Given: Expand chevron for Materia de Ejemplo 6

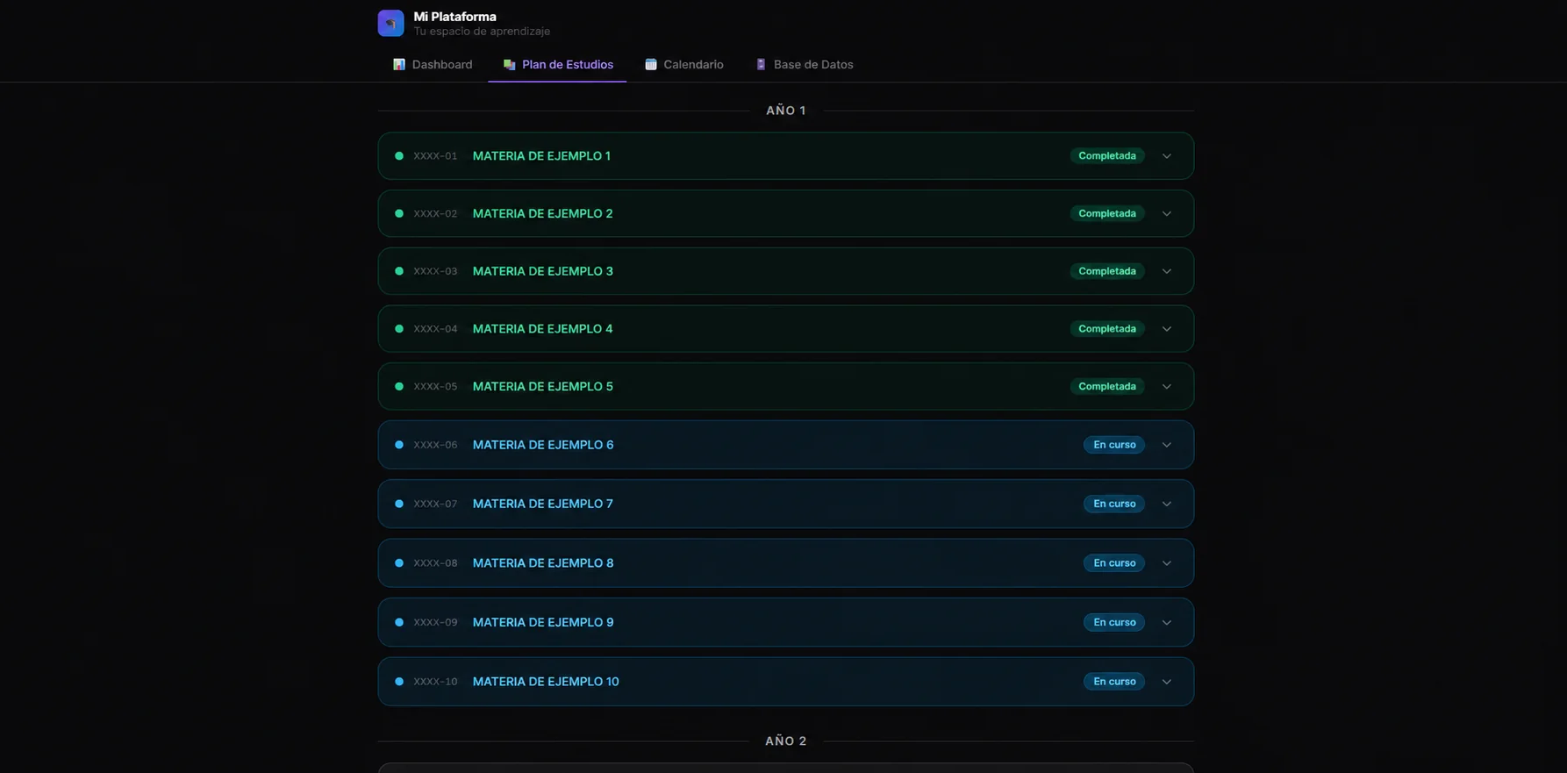Looking at the screenshot, I should point(1167,445).
